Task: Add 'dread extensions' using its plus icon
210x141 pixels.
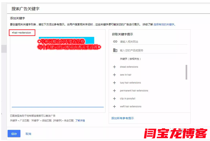Action: click(x=114, y=67)
